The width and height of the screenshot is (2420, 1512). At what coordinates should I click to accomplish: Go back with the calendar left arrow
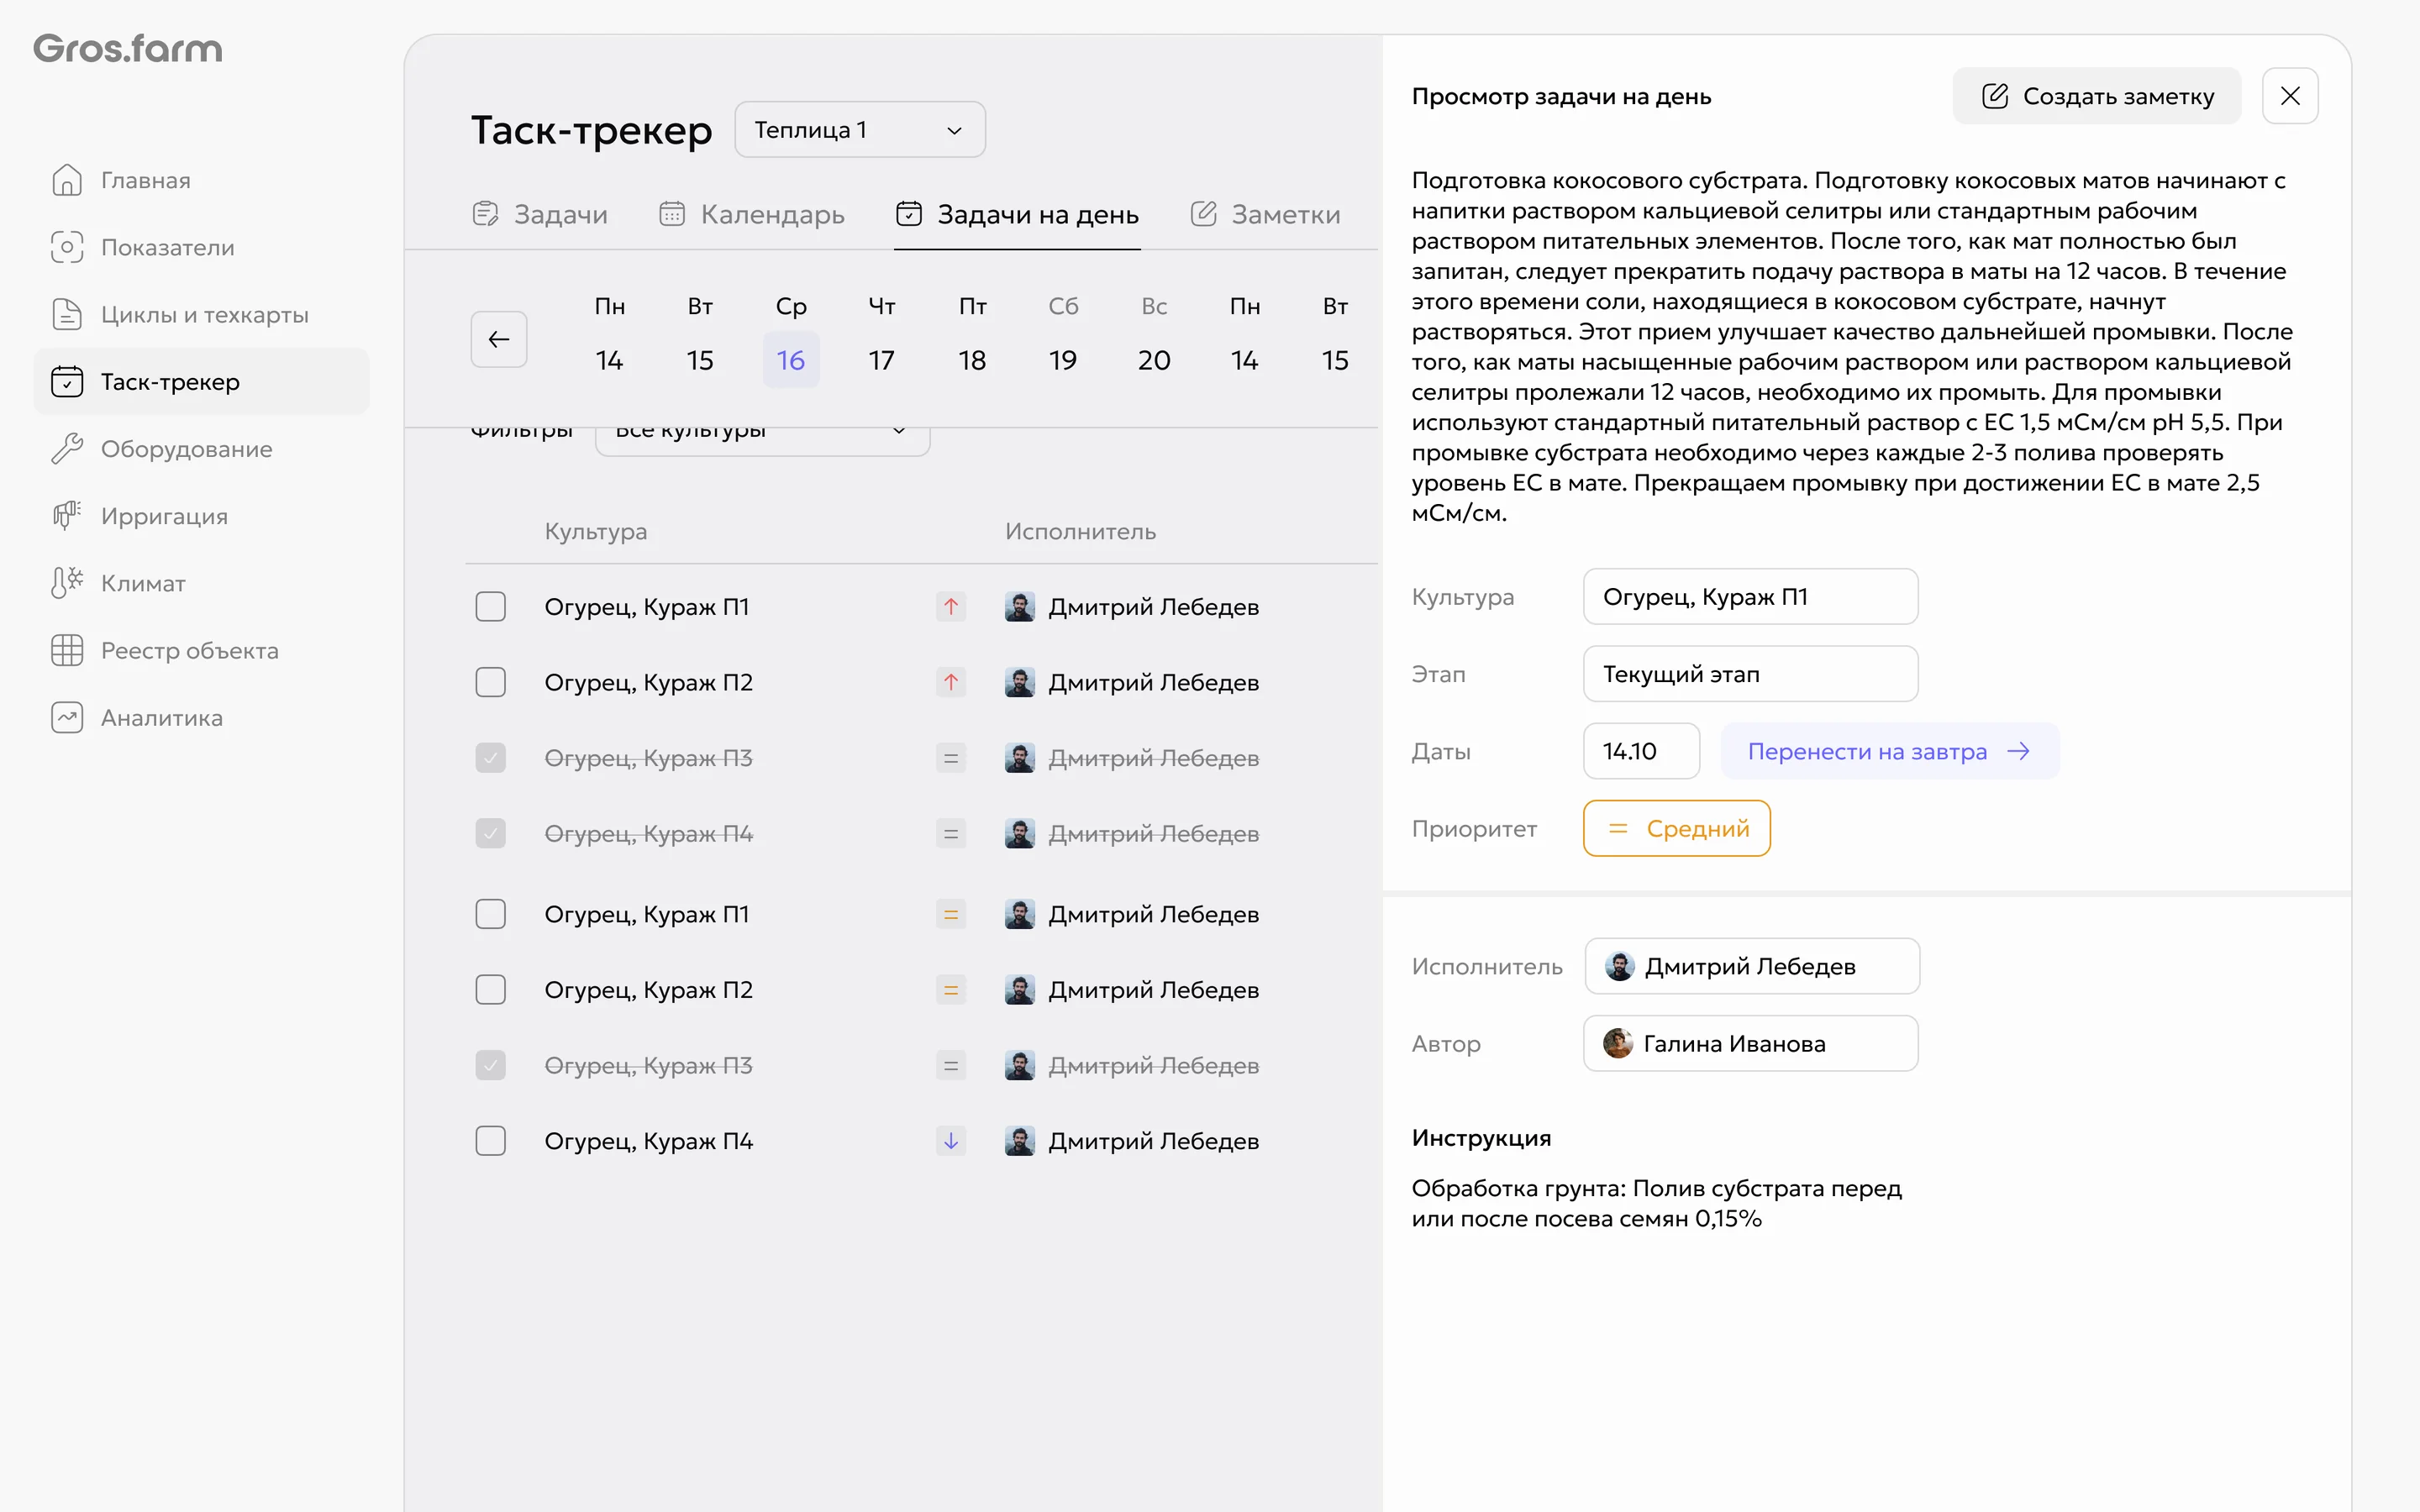[x=499, y=339]
